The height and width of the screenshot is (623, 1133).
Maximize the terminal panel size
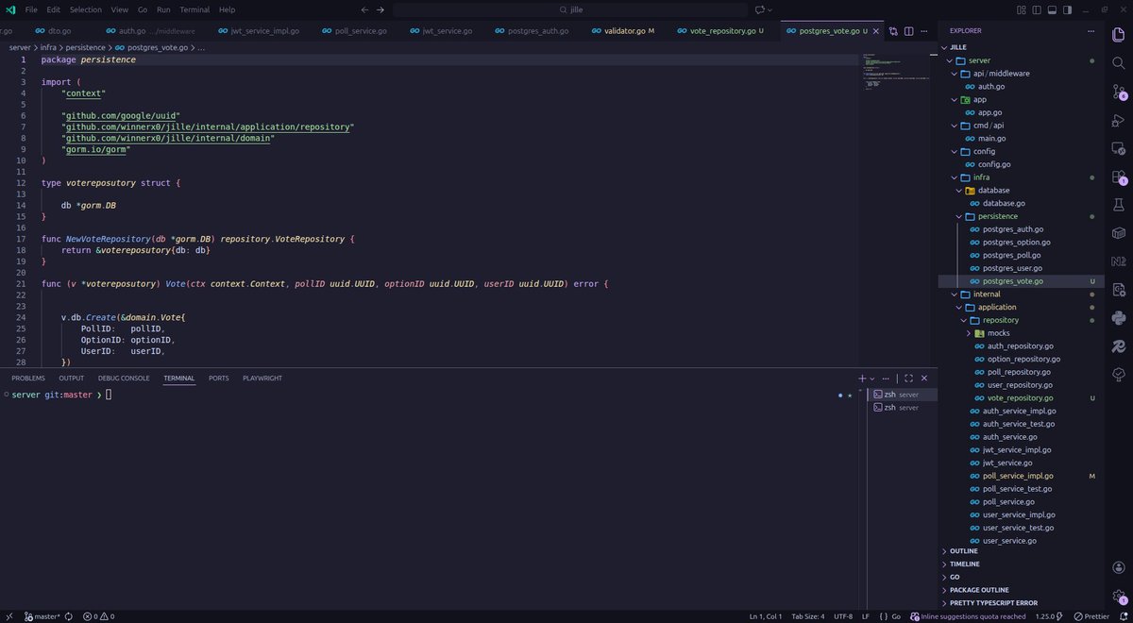coord(908,378)
